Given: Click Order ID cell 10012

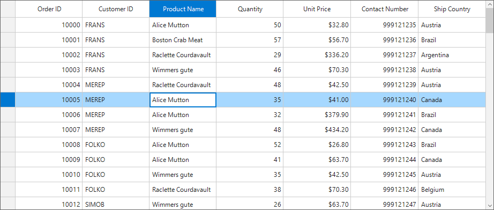Looking at the screenshot, I should [x=49, y=204].
